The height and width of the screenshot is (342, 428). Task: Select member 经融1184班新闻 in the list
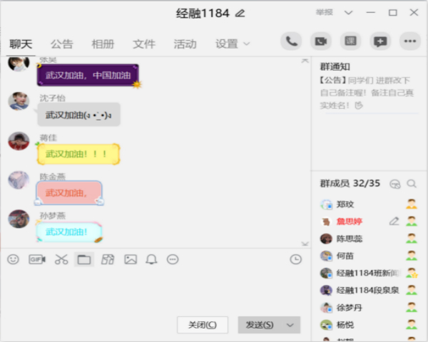click(x=369, y=273)
